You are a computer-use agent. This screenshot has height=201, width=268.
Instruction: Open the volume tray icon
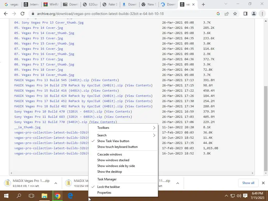click(x=239, y=196)
